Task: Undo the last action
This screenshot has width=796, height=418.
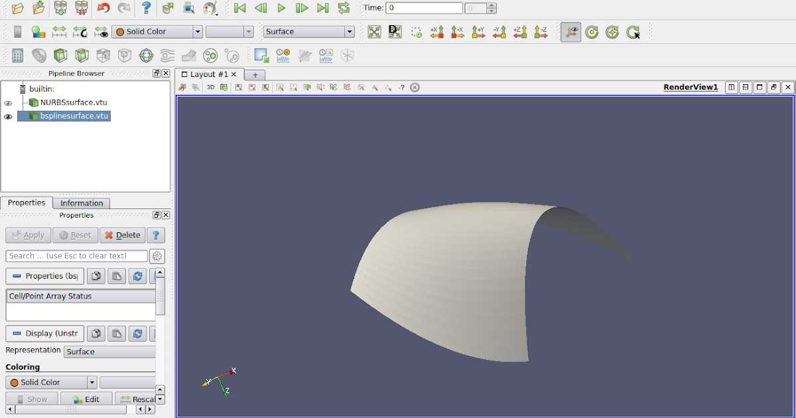Action: (104, 8)
